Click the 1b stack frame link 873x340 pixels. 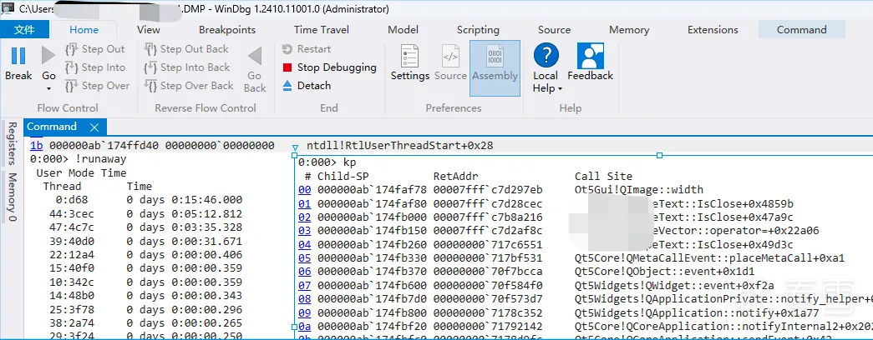36,146
